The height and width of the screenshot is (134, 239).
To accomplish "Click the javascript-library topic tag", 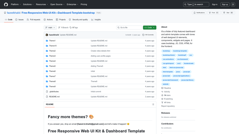I will tap(187, 80).
